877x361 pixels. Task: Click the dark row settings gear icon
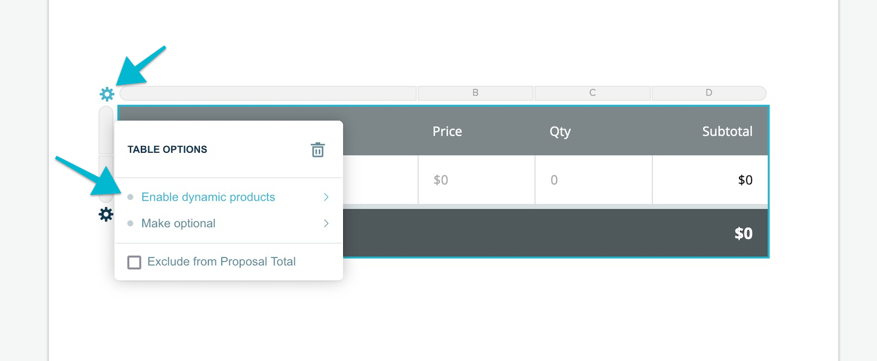point(106,214)
